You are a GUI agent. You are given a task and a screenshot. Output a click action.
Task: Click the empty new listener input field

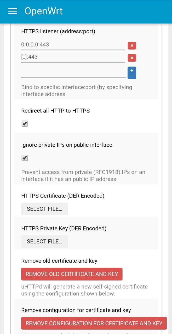click(73, 73)
